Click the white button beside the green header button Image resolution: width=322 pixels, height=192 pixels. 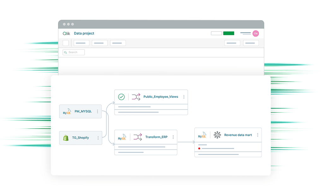click(x=216, y=33)
